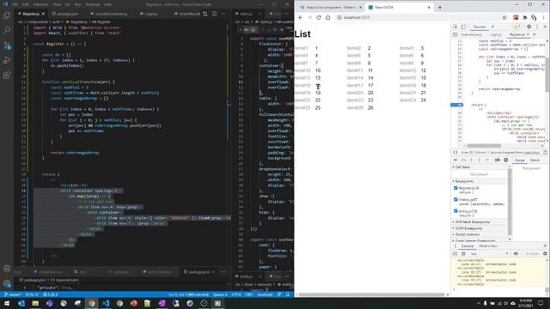Image resolution: width=550 pixels, height=309 pixels.
Task: Click the DevTools warnings counter badge
Action: 516,27
